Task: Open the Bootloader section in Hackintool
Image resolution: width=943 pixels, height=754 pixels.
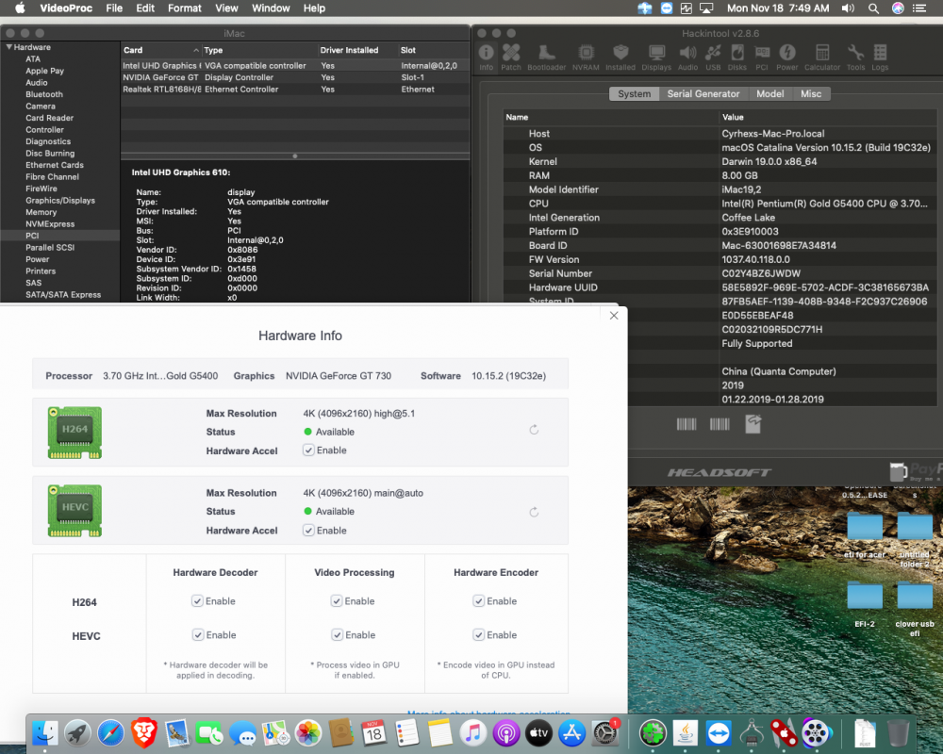Action: [x=546, y=57]
